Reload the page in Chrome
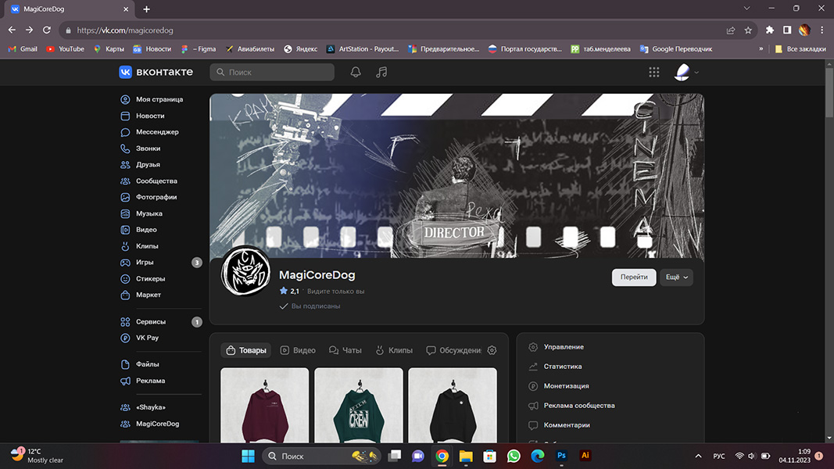 coord(47,30)
